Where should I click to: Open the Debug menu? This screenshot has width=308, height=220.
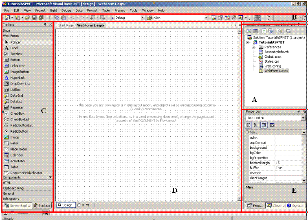click(x=66, y=11)
